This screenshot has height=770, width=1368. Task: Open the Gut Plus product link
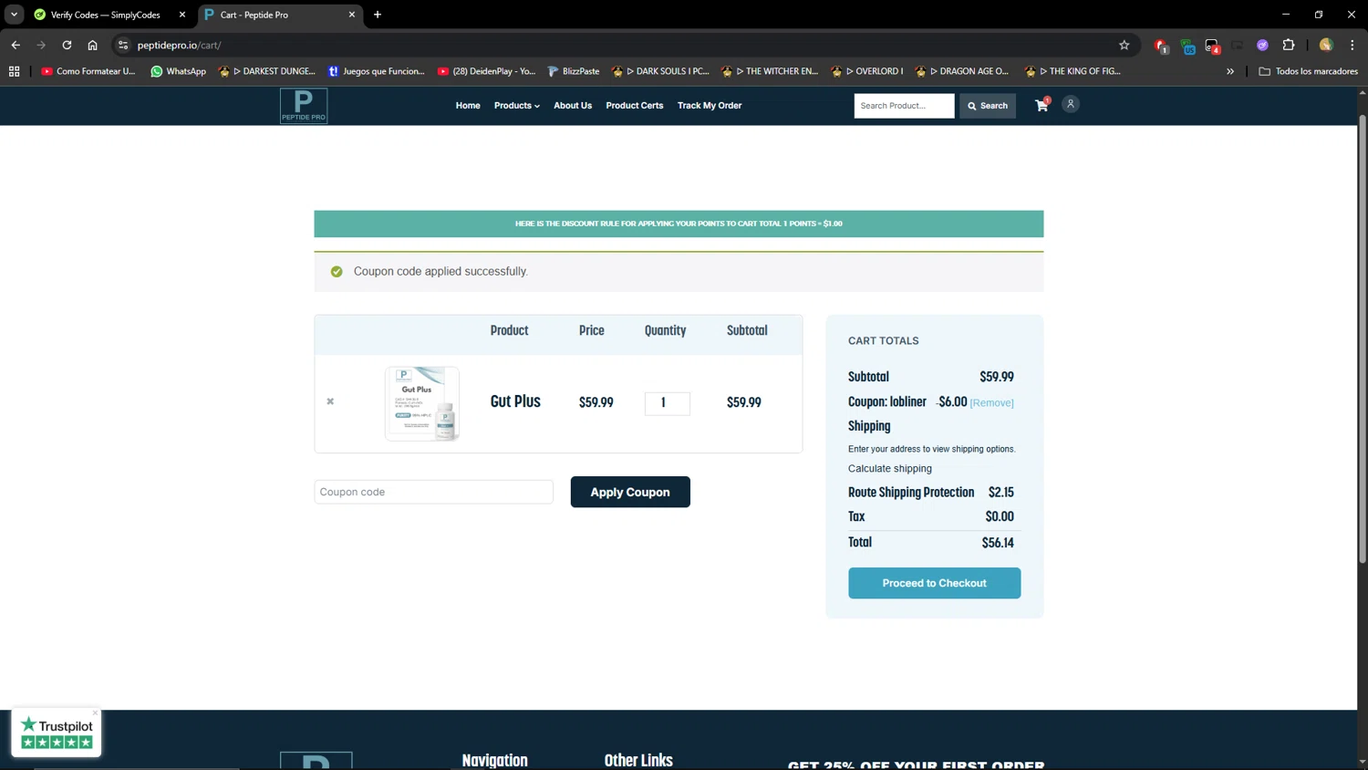click(x=515, y=401)
